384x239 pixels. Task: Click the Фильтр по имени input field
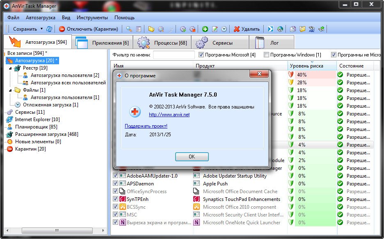174,55
